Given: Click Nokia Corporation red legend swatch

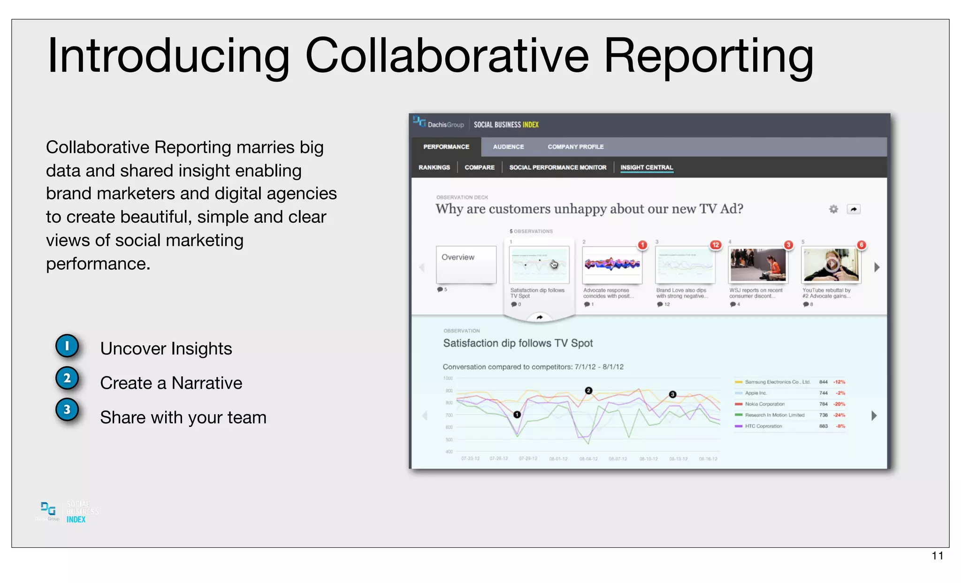Looking at the screenshot, I should coord(738,404).
